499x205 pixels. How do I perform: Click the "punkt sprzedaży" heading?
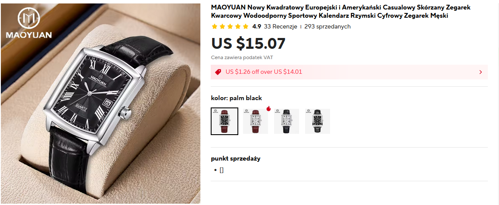[235, 158]
